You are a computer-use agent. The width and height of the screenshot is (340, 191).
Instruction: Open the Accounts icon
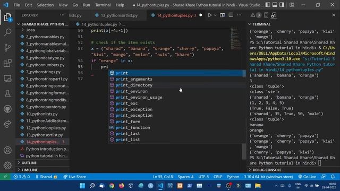pyautogui.click(x=7, y=150)
